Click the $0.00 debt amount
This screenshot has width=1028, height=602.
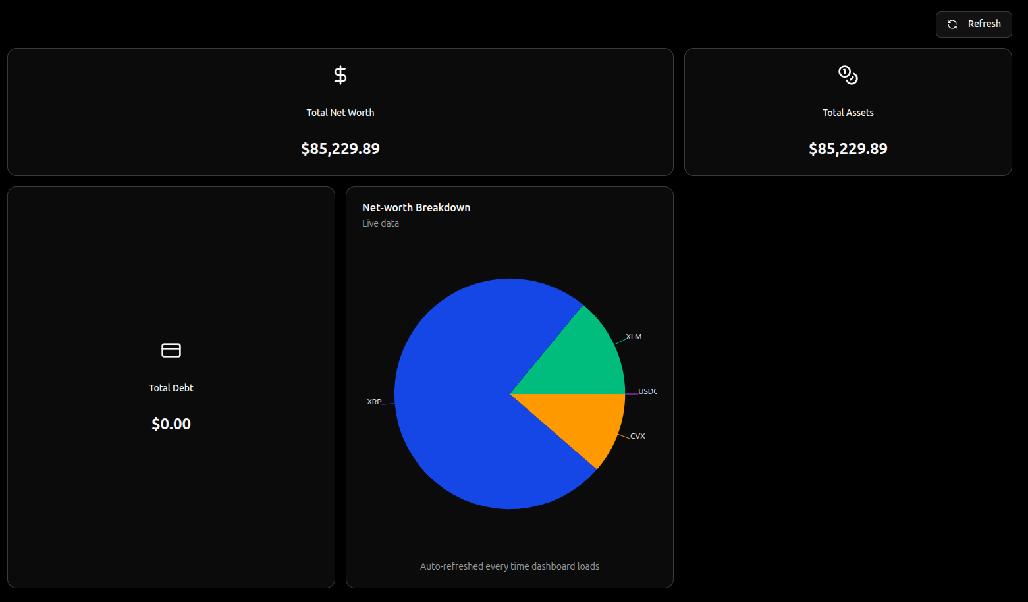(171, 424)
